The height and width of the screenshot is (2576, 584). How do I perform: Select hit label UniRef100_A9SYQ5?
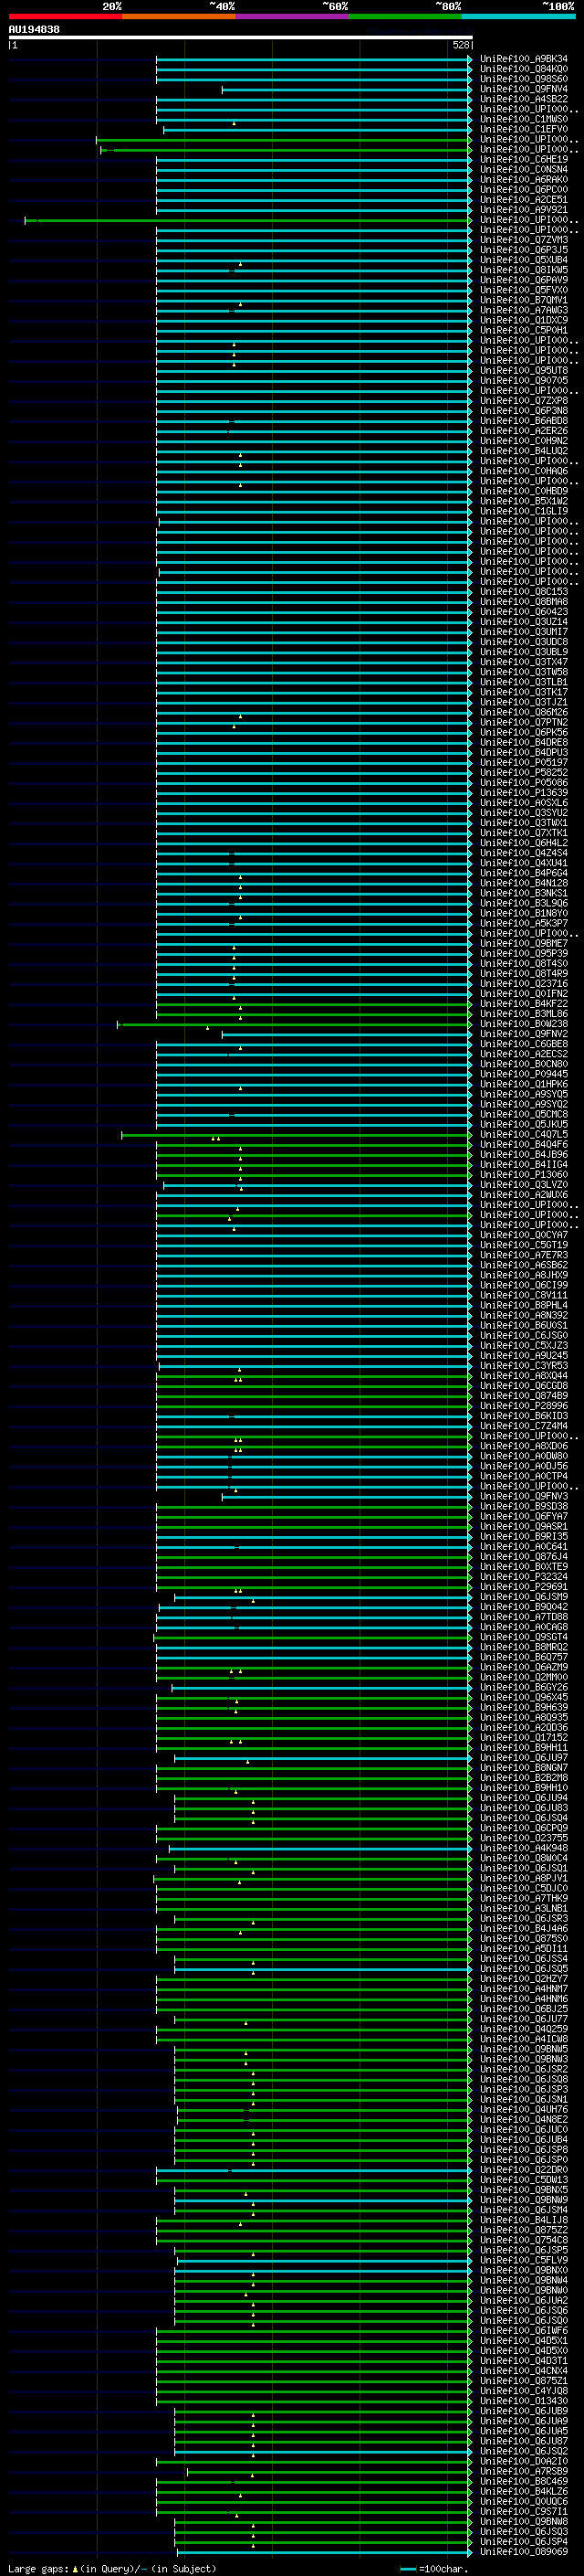(523, 1094)
